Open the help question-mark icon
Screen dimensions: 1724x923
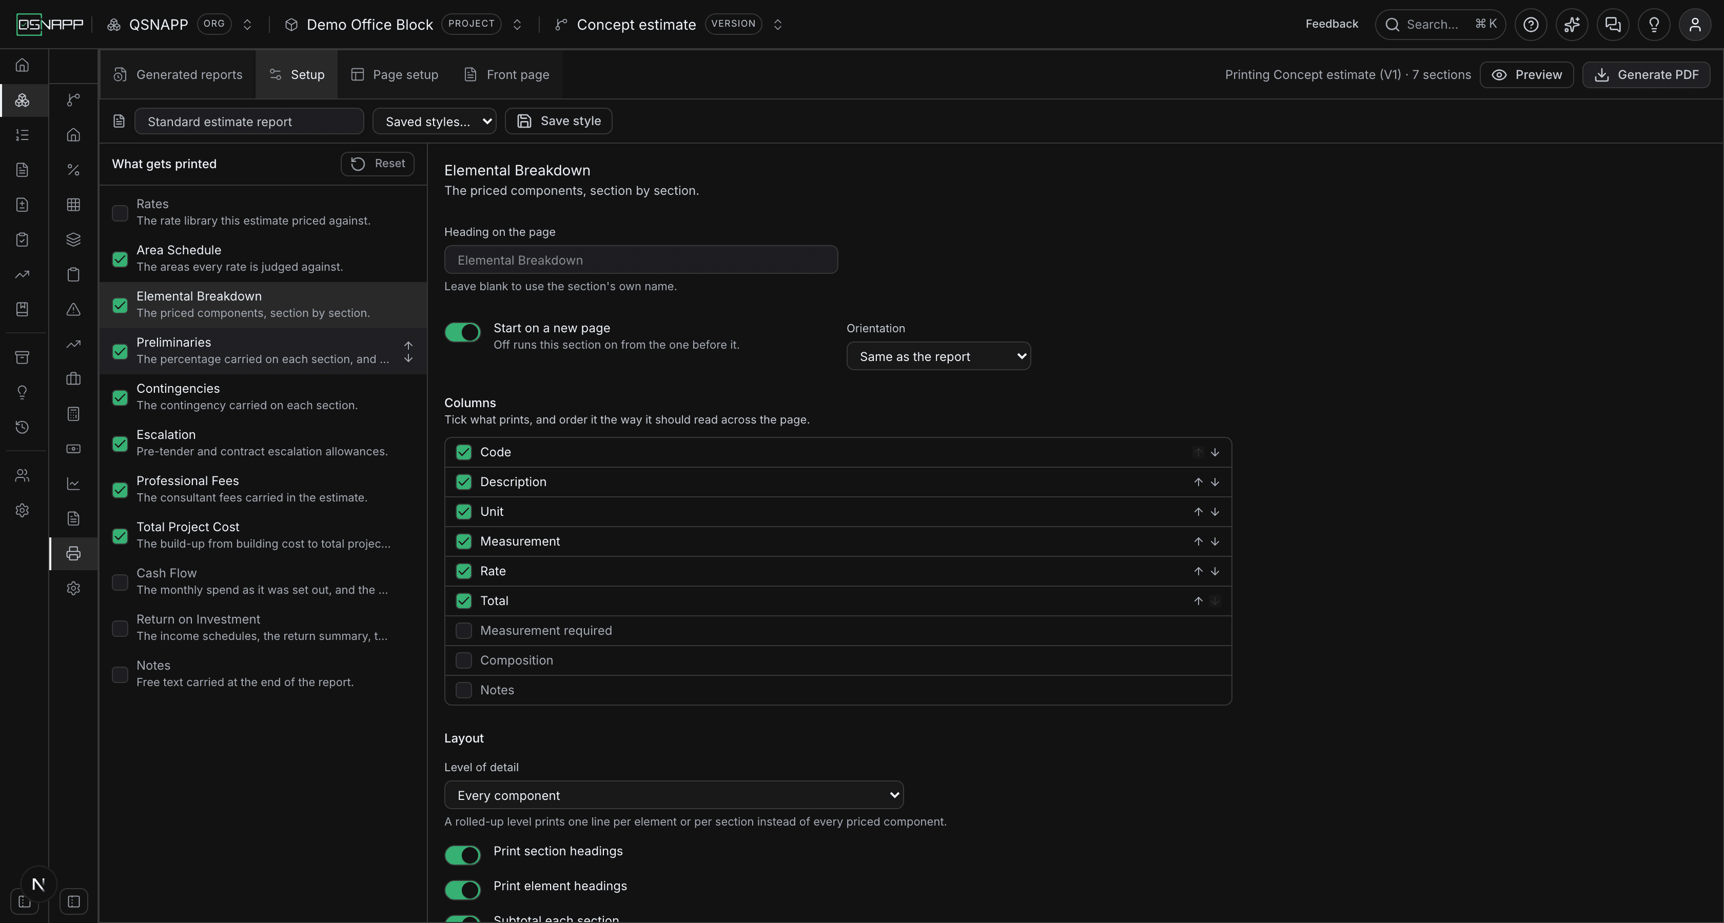[1531, 25]
